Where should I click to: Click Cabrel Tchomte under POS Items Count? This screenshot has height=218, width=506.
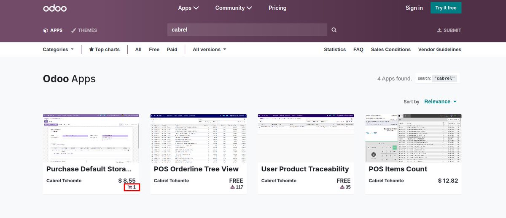(x=386, y=181)
